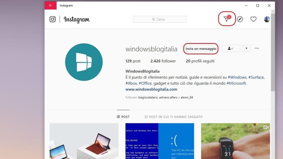Open the 2.426 follower list
Viewport: 283px width, 159px height.
coord(163,61)
